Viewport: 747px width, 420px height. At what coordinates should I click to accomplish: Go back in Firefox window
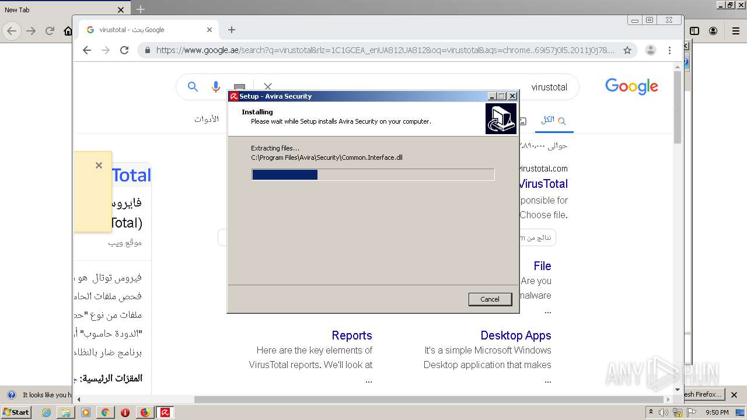pyautogui.click(x=12, y=31)
